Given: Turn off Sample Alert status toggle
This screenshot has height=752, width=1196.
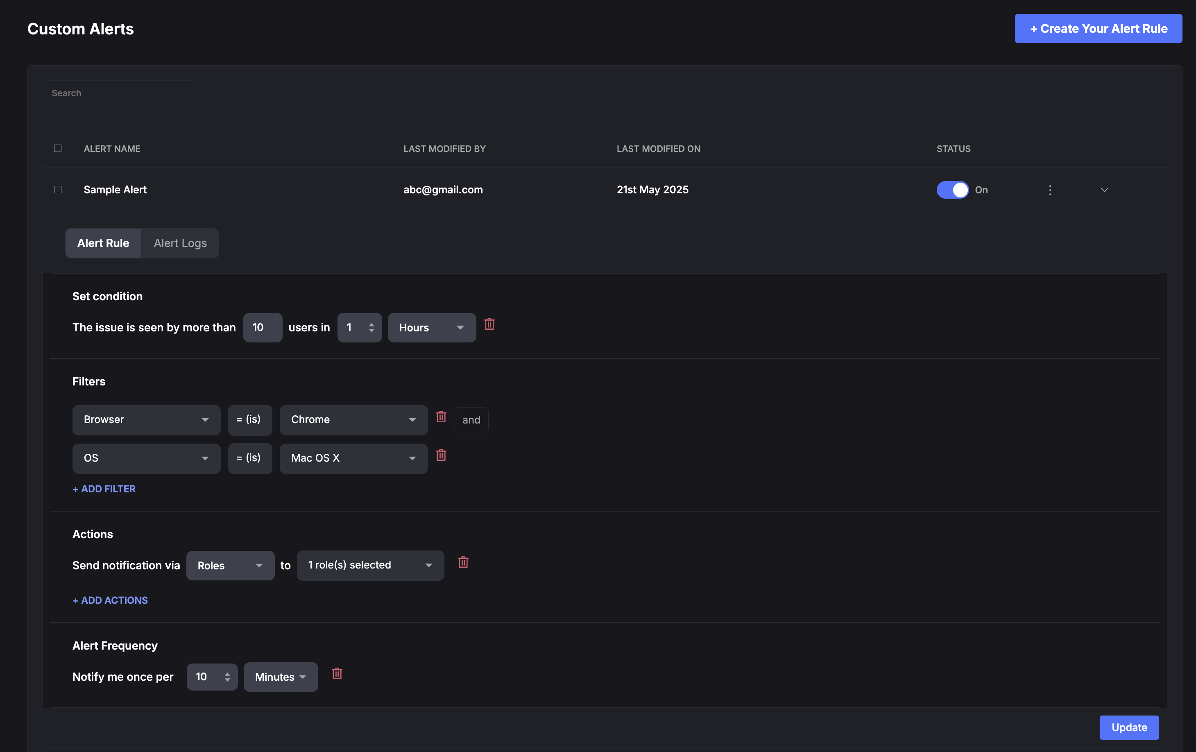Looking at the screenshot, I should coord(952,190).
